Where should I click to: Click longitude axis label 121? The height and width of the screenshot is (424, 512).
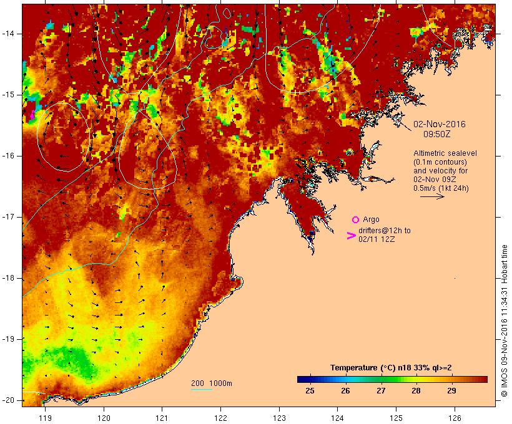coord(162,418)
